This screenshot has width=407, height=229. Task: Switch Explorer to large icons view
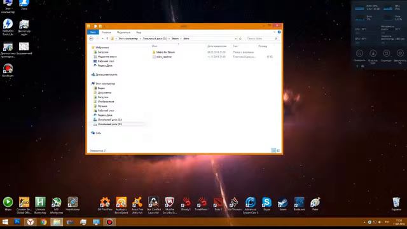click(x=279, y=150)
